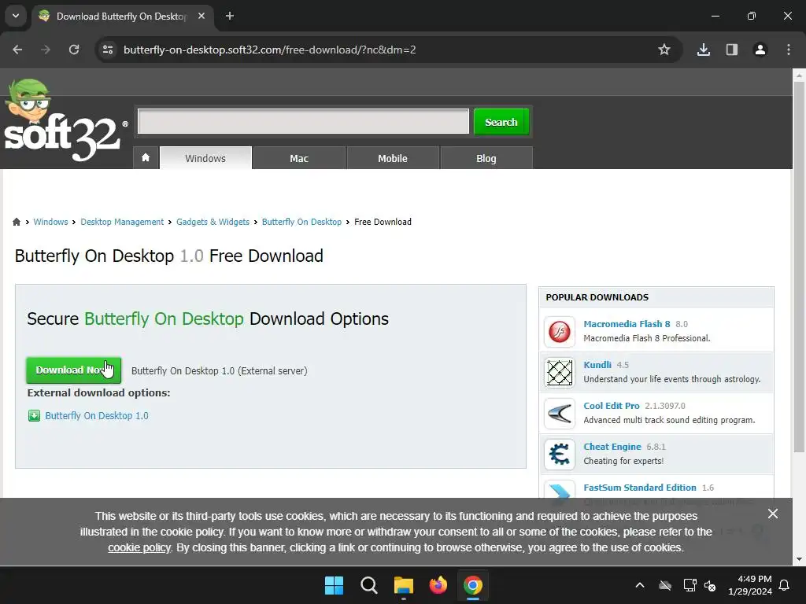The width and height of the screenshot is (806, 604).
Task: Open the Gadgets & Widgets breadcrumb link
Action: point(213,222)
